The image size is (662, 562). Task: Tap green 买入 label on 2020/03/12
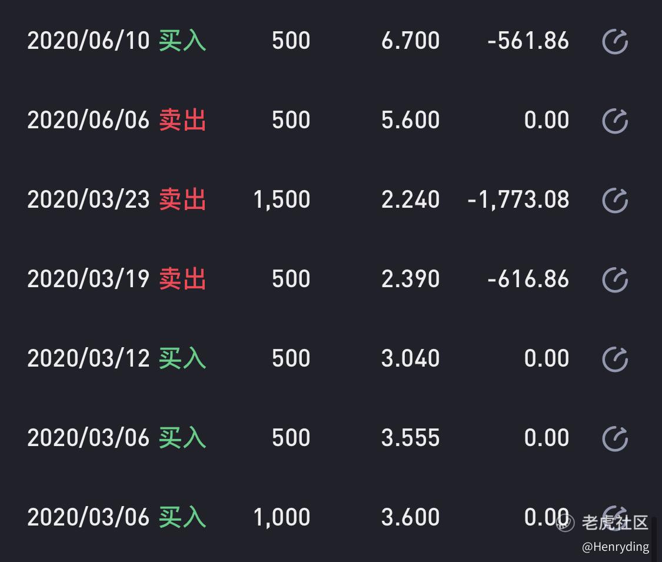pos(182,358)
